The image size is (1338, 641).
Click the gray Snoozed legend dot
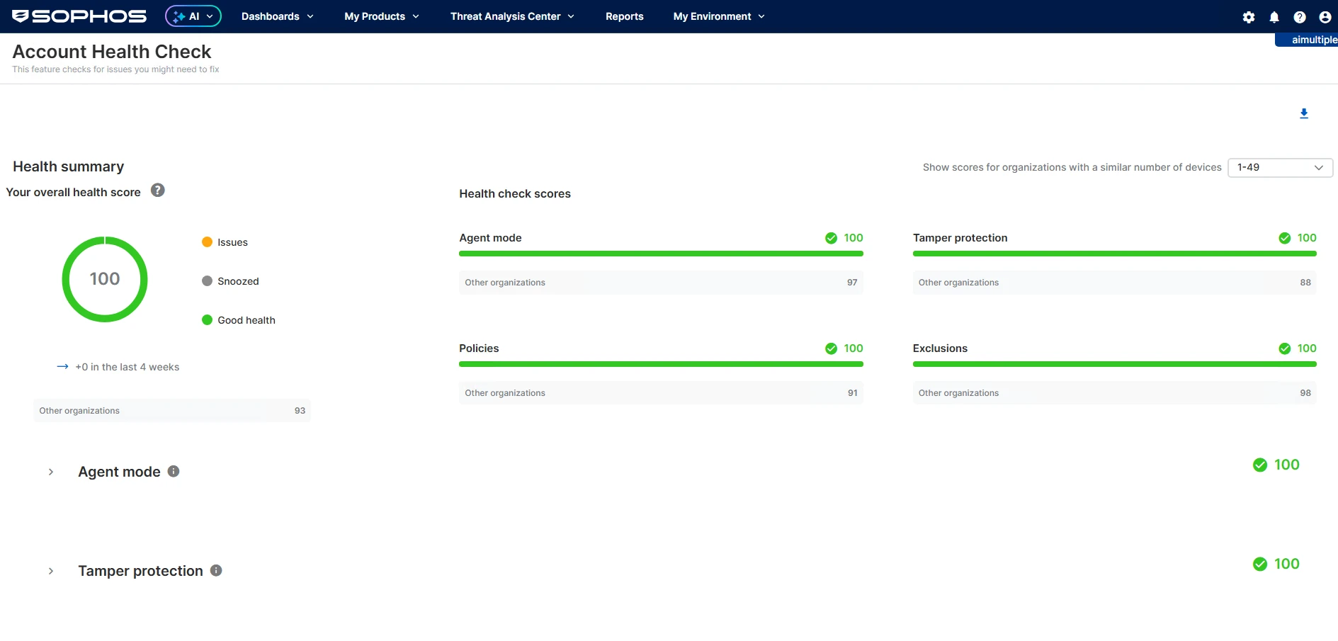208,280
